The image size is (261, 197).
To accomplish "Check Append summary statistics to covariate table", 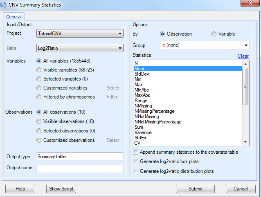I will (136, 152).
